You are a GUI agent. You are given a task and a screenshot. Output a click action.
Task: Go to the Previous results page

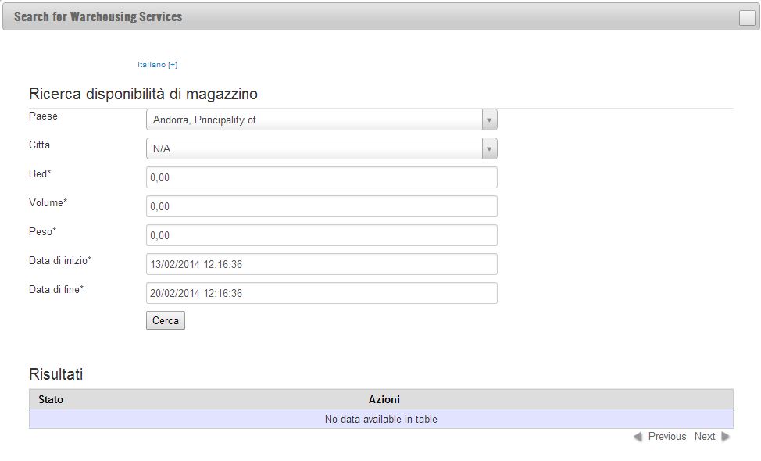[x=666, y=437]
